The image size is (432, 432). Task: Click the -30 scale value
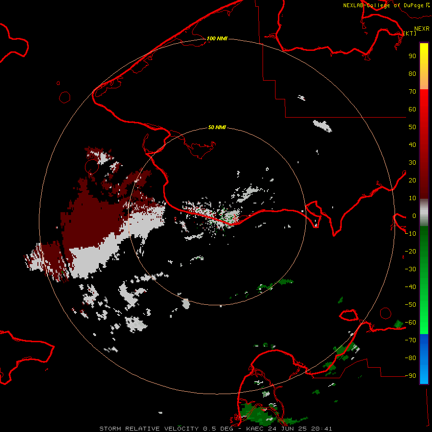[410, 269]
